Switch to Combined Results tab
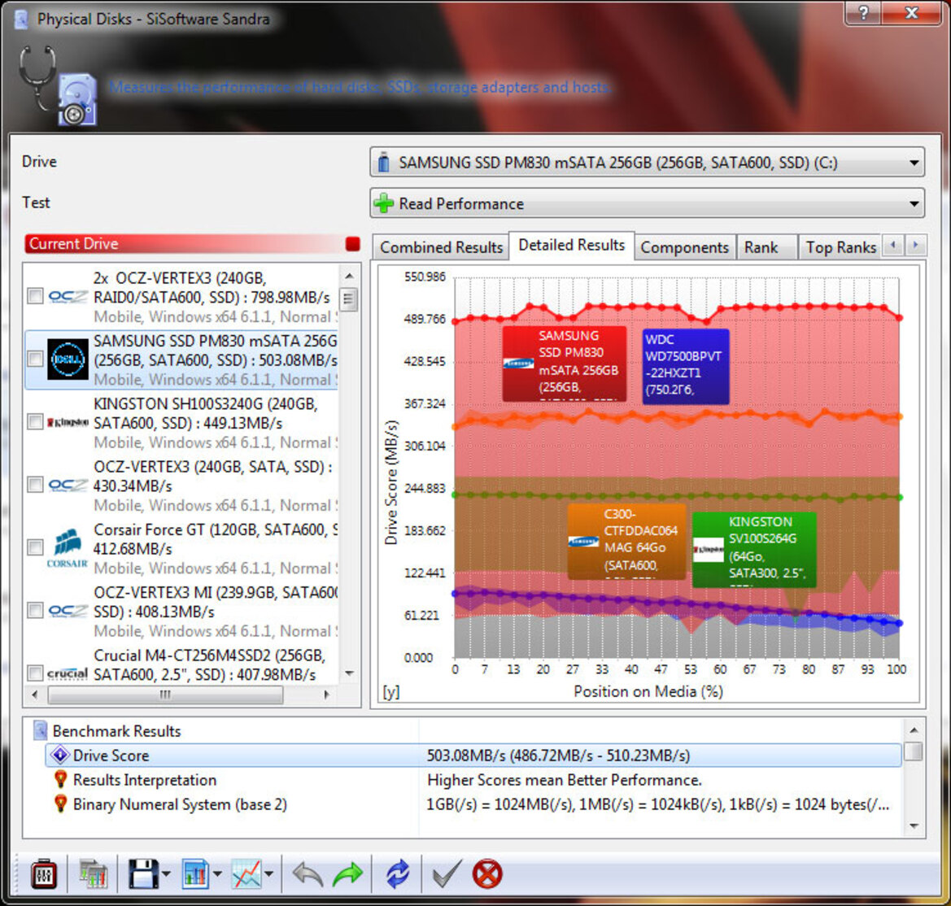This screenshot has width=951, height=906. pyautogui.click(x=441, y=247)
